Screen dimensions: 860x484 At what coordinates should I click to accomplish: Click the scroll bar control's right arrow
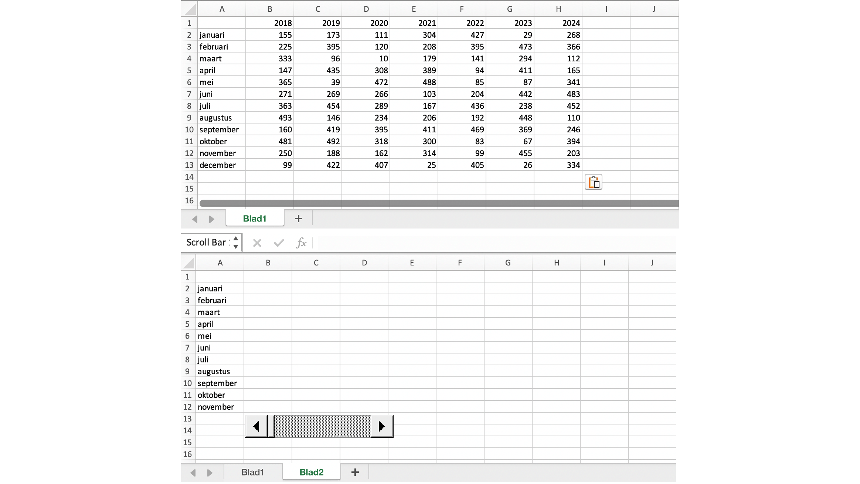point(382,426)
